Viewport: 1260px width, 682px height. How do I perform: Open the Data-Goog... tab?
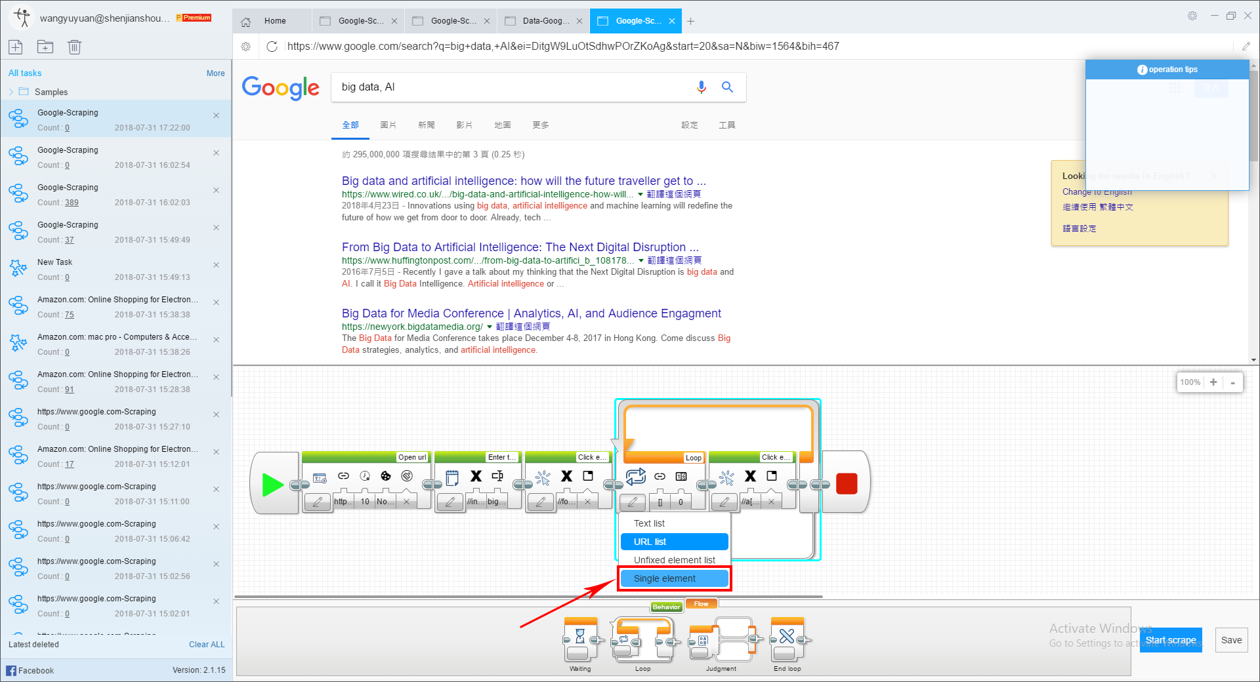(543, 21)
